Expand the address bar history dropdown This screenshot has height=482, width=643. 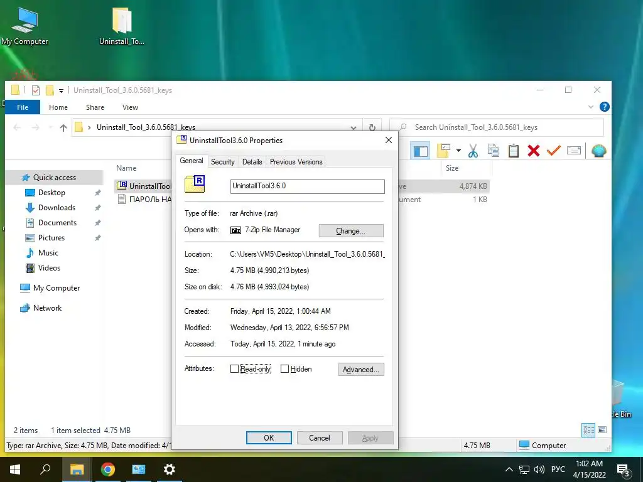(353, 127)
